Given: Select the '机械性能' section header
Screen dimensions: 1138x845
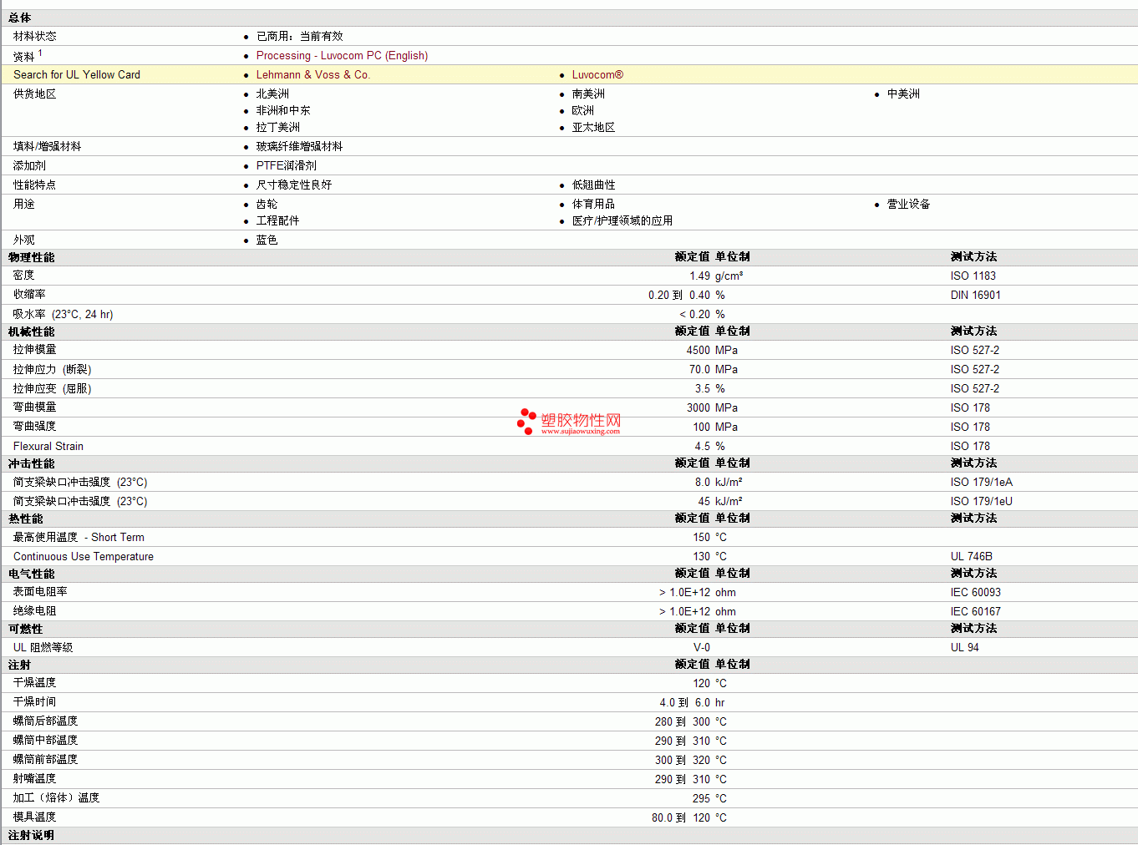Looking at the screenshot, I should [x=32, y=331].
